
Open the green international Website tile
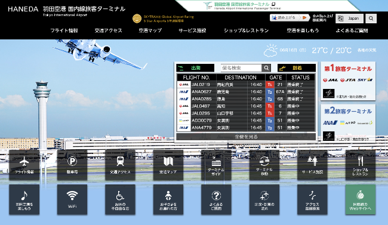point(361,199)
